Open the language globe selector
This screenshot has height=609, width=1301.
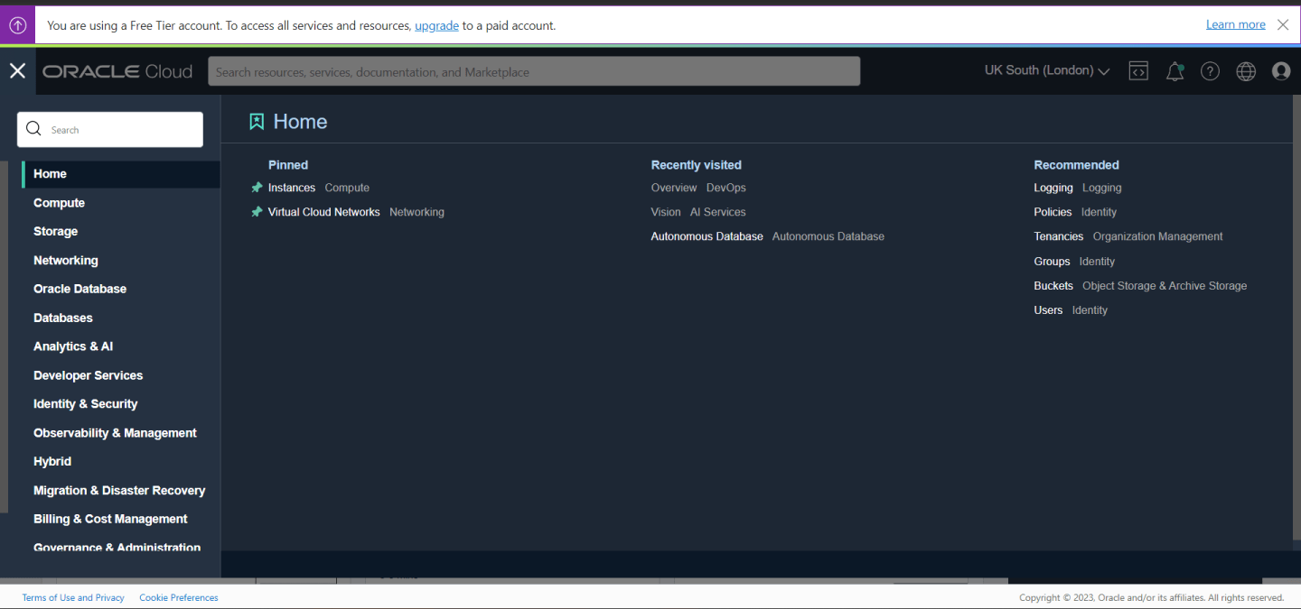click(x=1246, y=70)
